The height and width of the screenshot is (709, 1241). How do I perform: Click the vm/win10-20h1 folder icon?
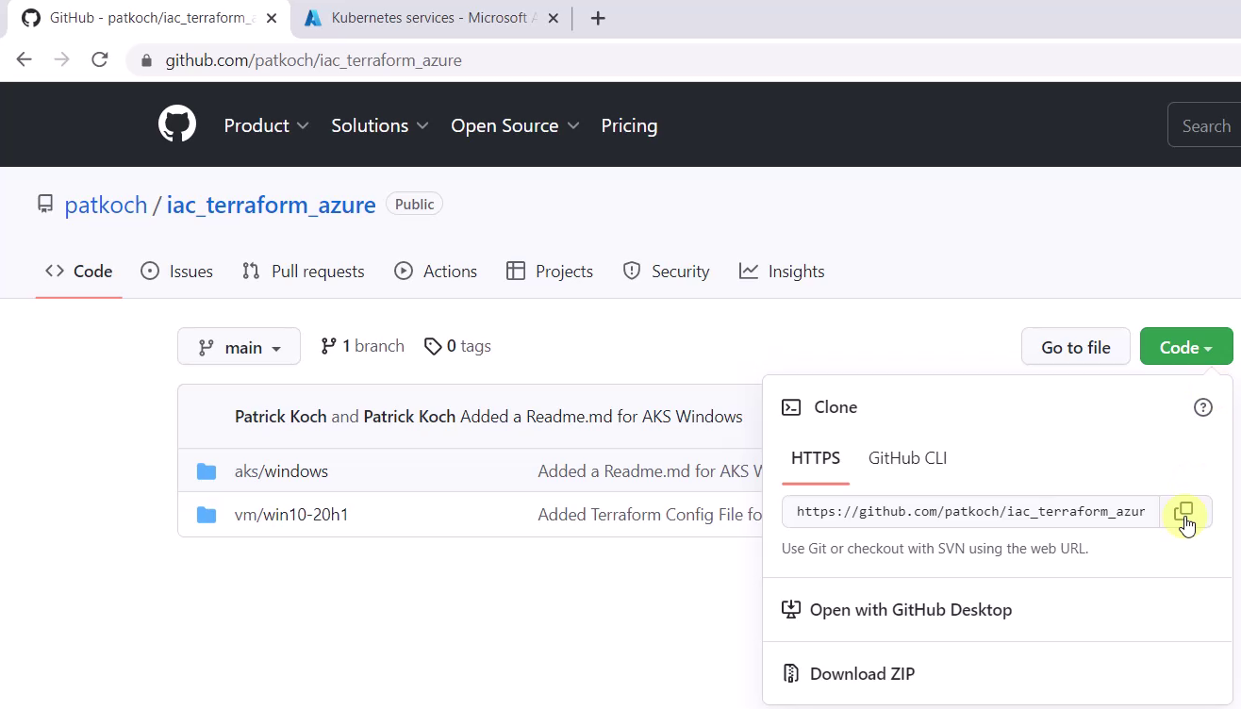click(x=207, y=515)
